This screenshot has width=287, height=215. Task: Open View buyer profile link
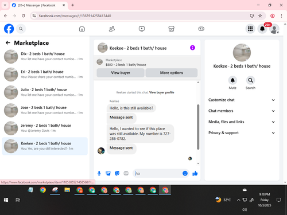coord(161,92)
